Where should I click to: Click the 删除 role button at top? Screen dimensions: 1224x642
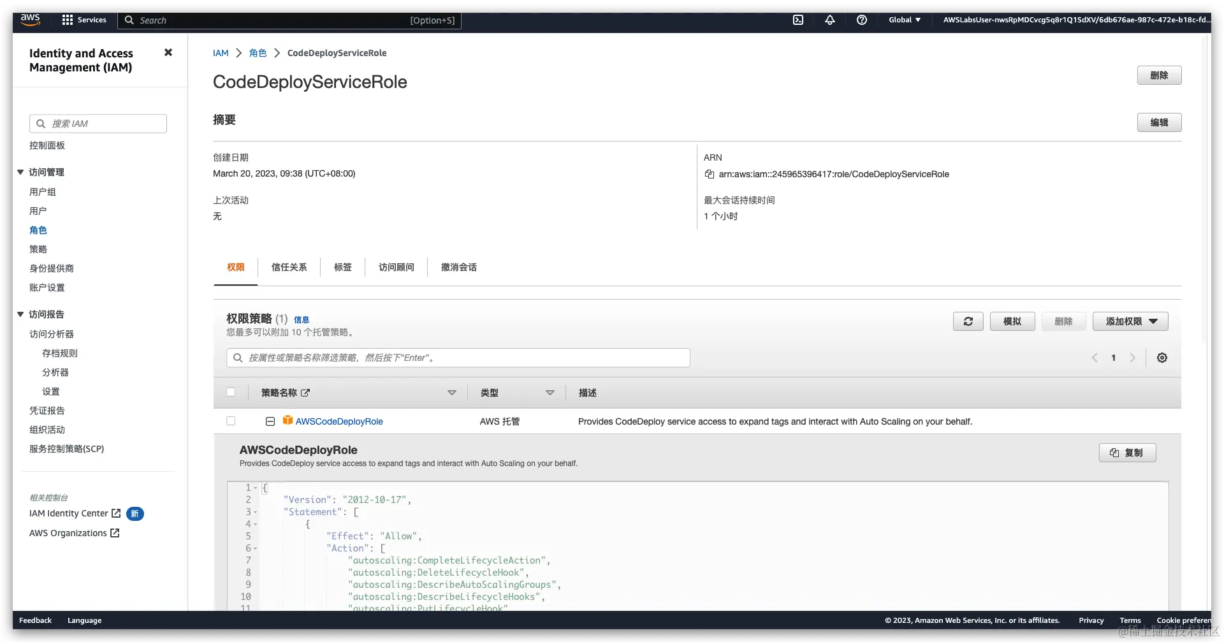point(1159,75)
